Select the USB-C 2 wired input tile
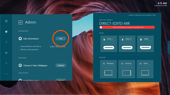 (x=127, y=44)
